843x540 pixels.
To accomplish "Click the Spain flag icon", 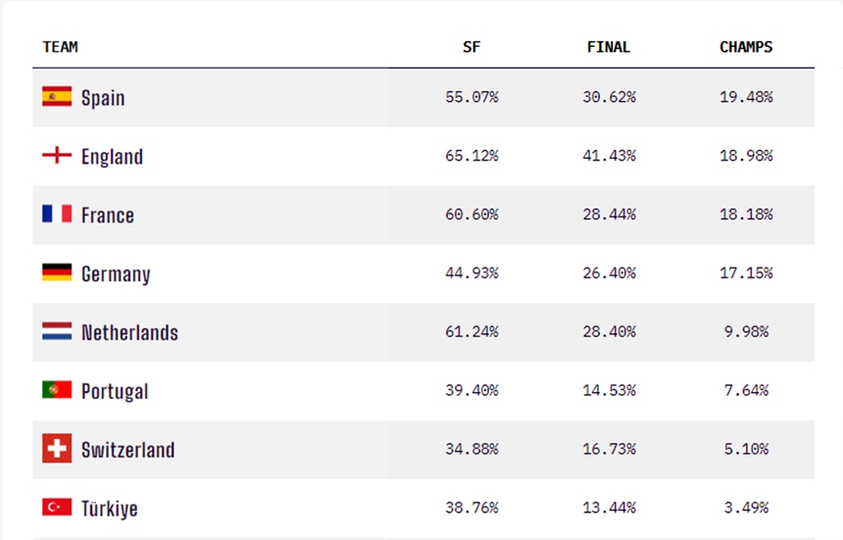I will point(57,97).
